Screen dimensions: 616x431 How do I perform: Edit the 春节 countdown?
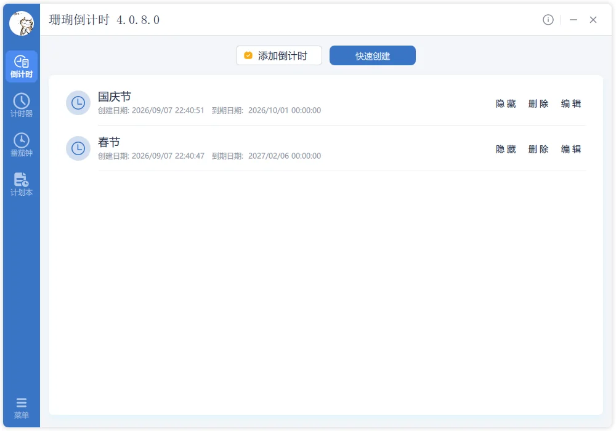point(571,149)
